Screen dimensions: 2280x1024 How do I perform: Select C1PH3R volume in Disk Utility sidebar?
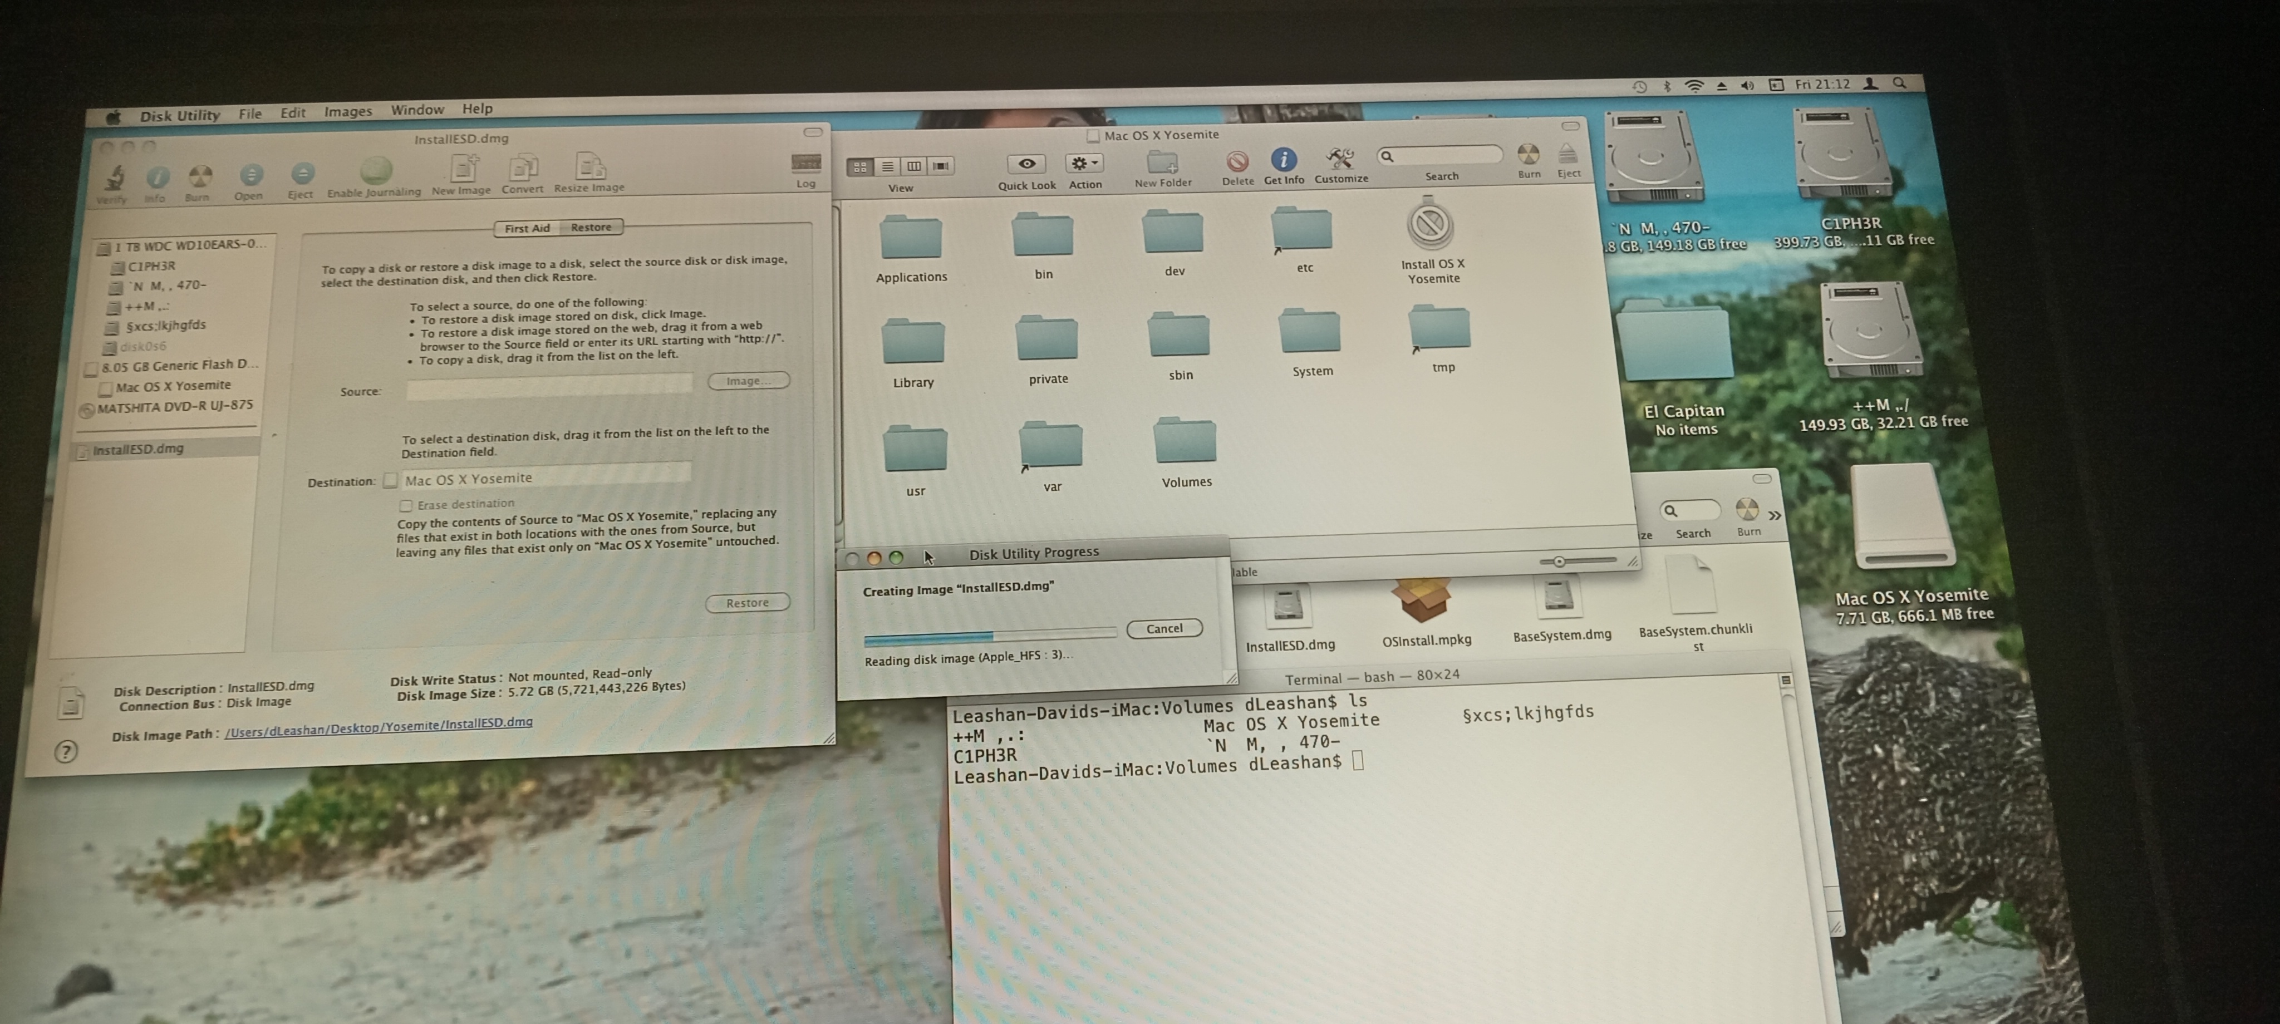coord(141,267)
